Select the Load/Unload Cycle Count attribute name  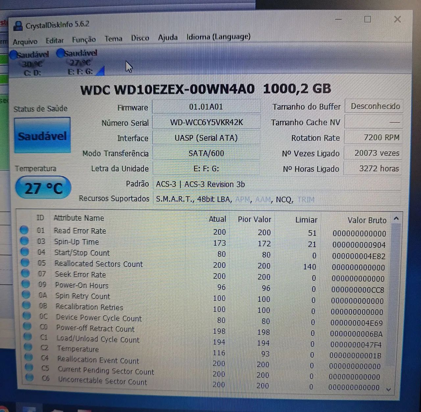point(98,339)
